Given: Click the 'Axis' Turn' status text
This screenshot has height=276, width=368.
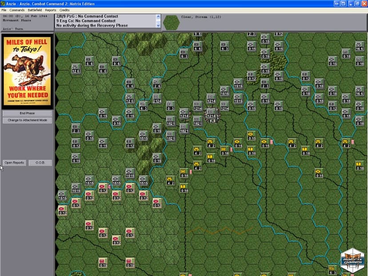Looking at the screenshot, I should [13, 29].
